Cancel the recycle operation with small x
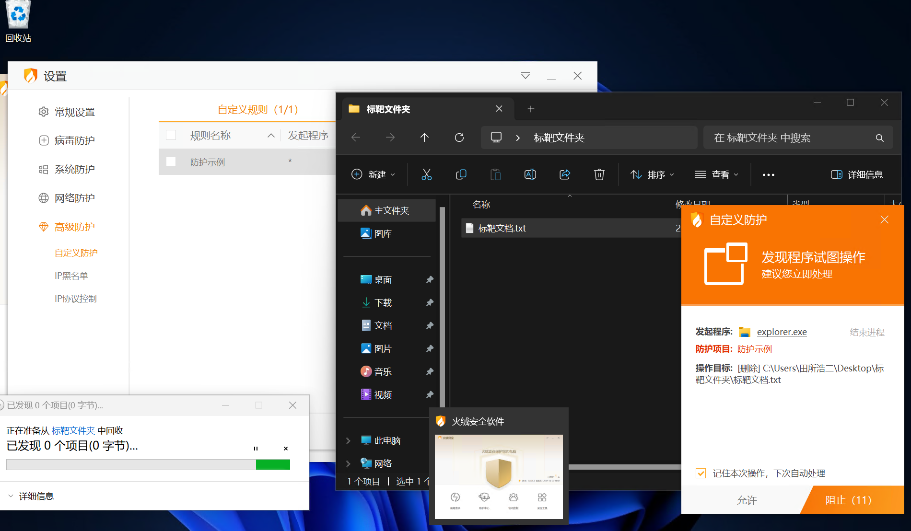 286,449
